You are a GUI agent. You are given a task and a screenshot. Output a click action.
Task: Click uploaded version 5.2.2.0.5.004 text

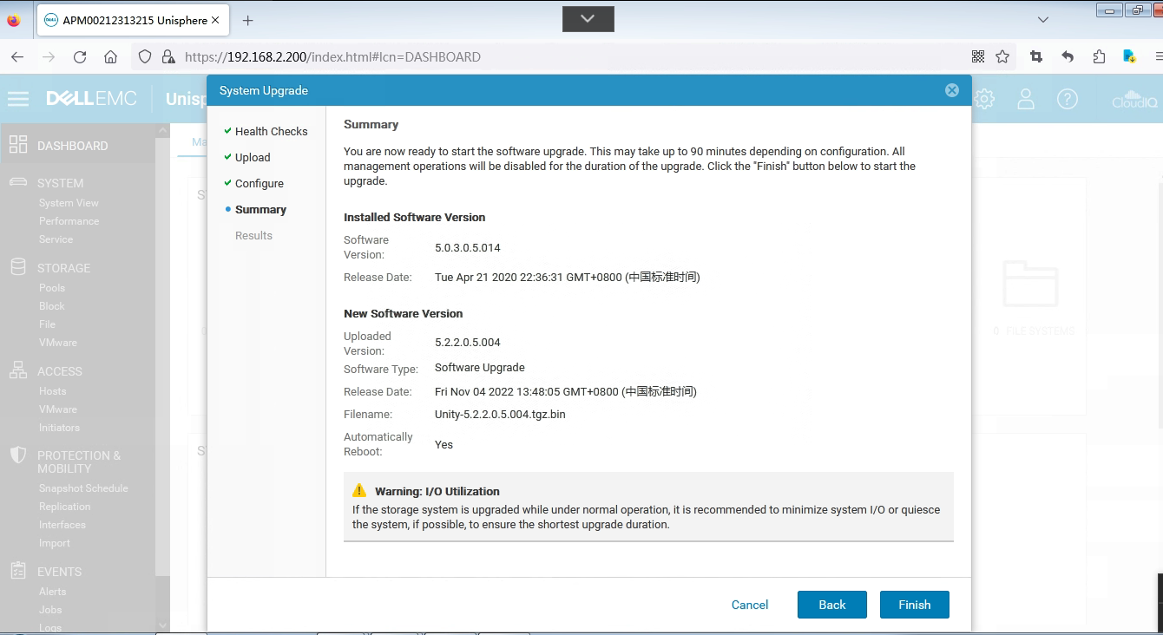click(x=468, y=343)
